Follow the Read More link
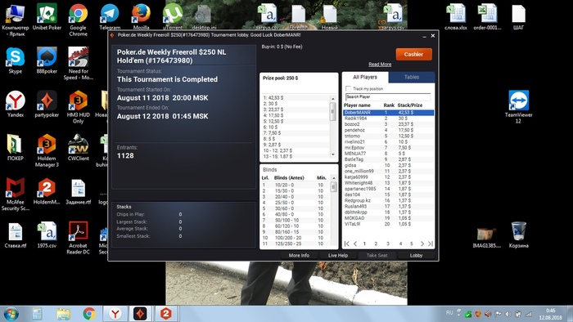This screenshot has height=322, width=573. coord(380,65)
